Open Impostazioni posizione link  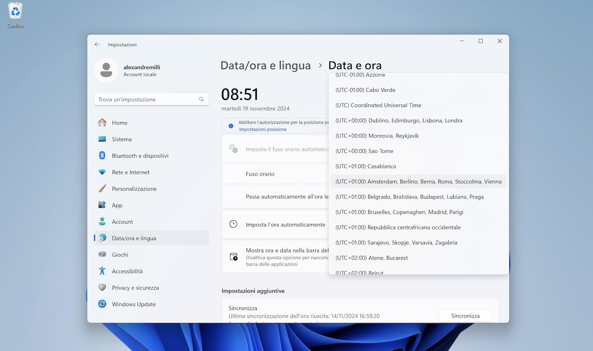(263, 129)
